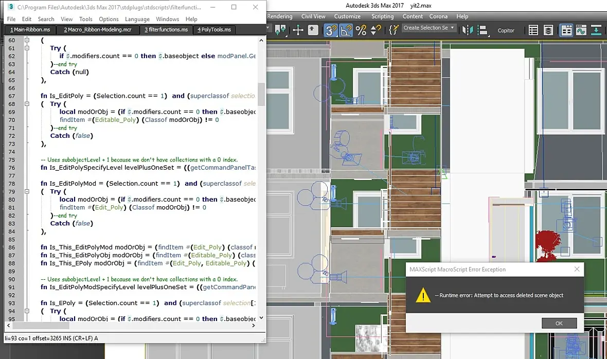Toggle the Ribbon display button
Viewport: 607px width, 359px height.
566,30
